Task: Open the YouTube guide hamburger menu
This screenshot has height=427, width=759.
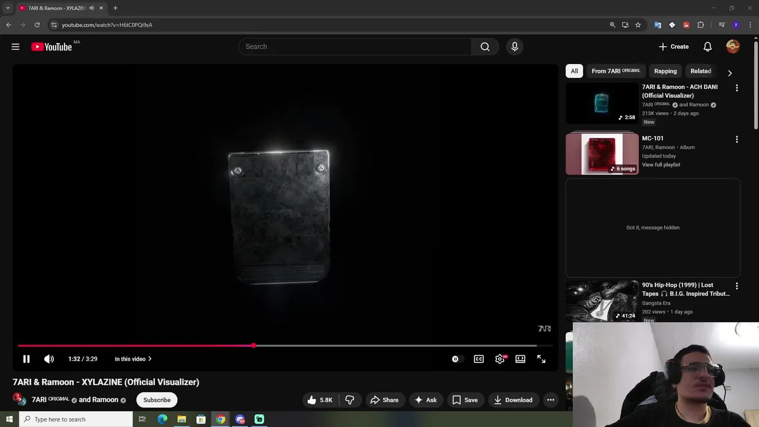Action: tap(15, 47)
